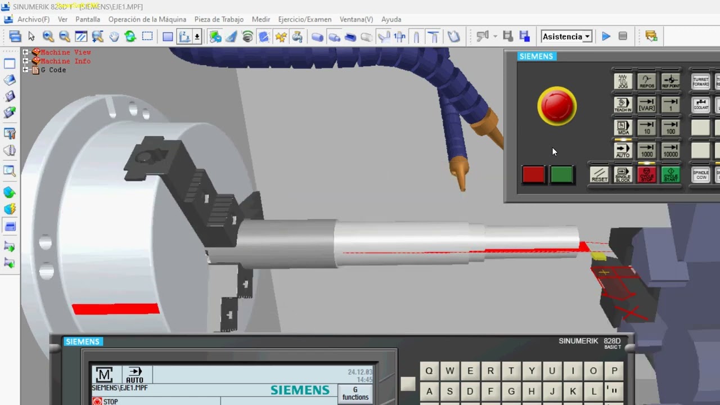This screenshot has height=405, width=720.
Task: Select the increment 1000 key
Action: click(647, 151)
